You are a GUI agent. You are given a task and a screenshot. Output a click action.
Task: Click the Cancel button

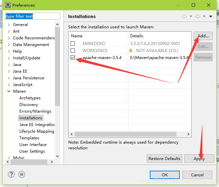(x=197, y=175)
